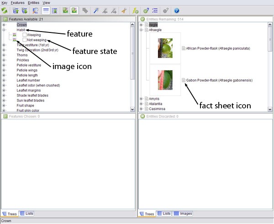Expand the Casimiroa entity node
The height and width of the screenshot is (224, 274).
click(x=142, y=109)
